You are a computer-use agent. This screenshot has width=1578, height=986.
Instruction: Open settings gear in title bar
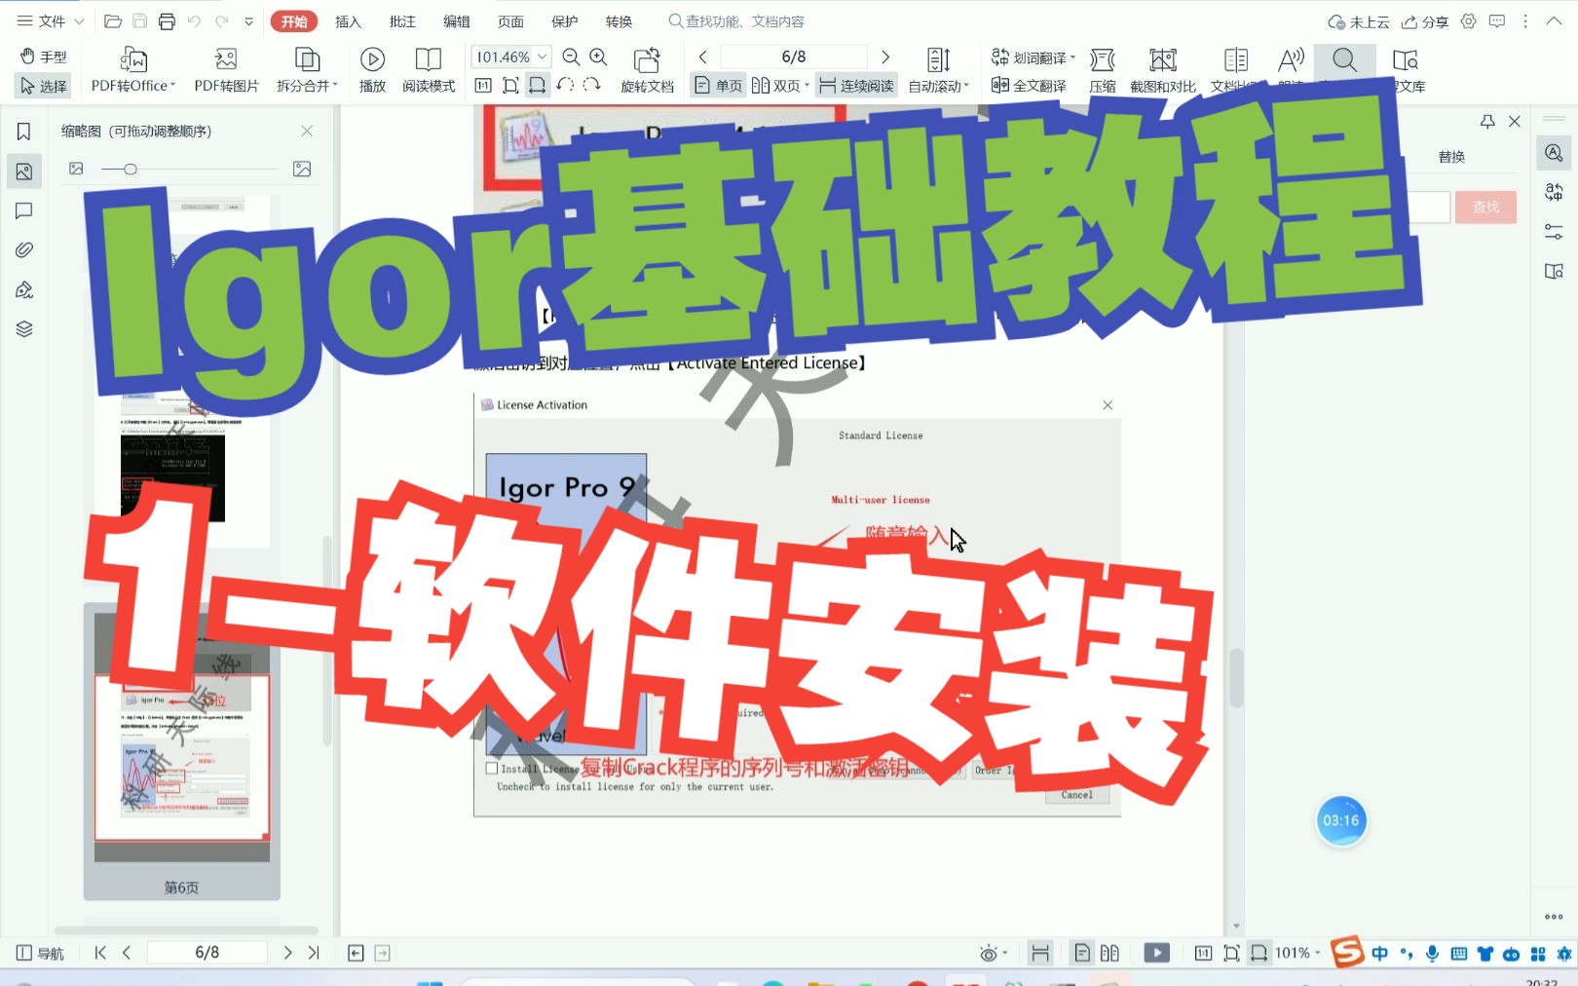[1469, 21]
